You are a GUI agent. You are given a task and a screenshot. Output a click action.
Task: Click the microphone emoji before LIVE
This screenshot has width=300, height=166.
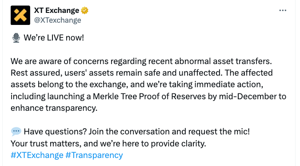point(16,38)
